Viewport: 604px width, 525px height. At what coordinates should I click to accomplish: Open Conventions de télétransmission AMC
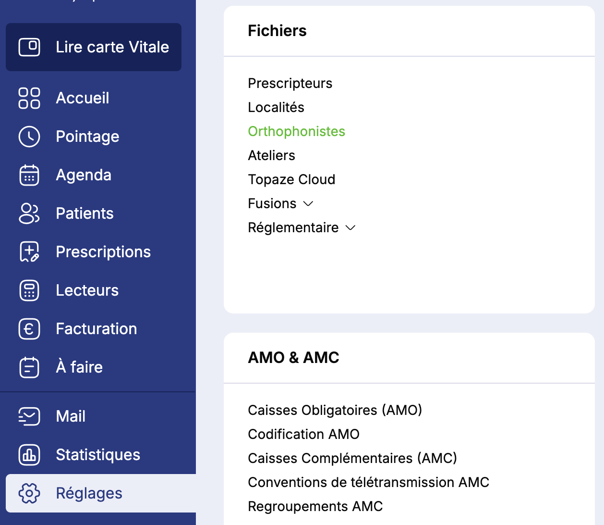tap(368, 483)
